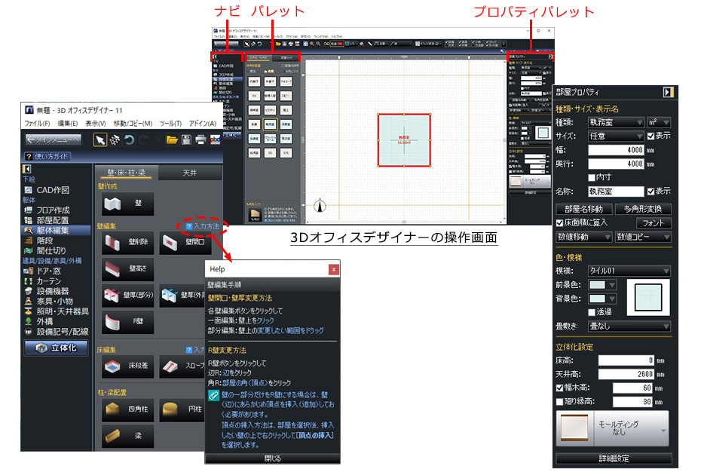Select the 床段差 floor step tool
The image size is (701, 475).
click(x=127, y=366)
